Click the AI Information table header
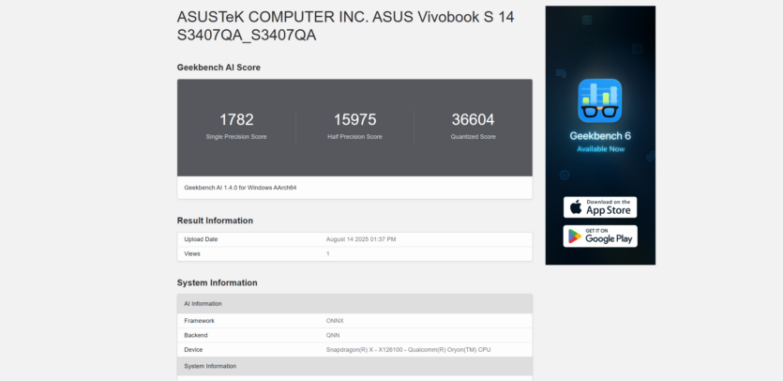The image size is (783, 381). [354, 303]
